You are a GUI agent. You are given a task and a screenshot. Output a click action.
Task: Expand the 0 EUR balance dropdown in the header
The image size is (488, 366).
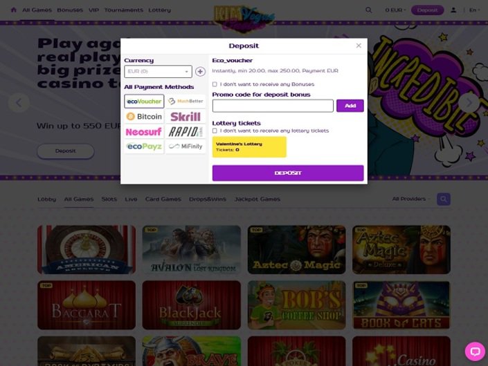tap(395, 10)
